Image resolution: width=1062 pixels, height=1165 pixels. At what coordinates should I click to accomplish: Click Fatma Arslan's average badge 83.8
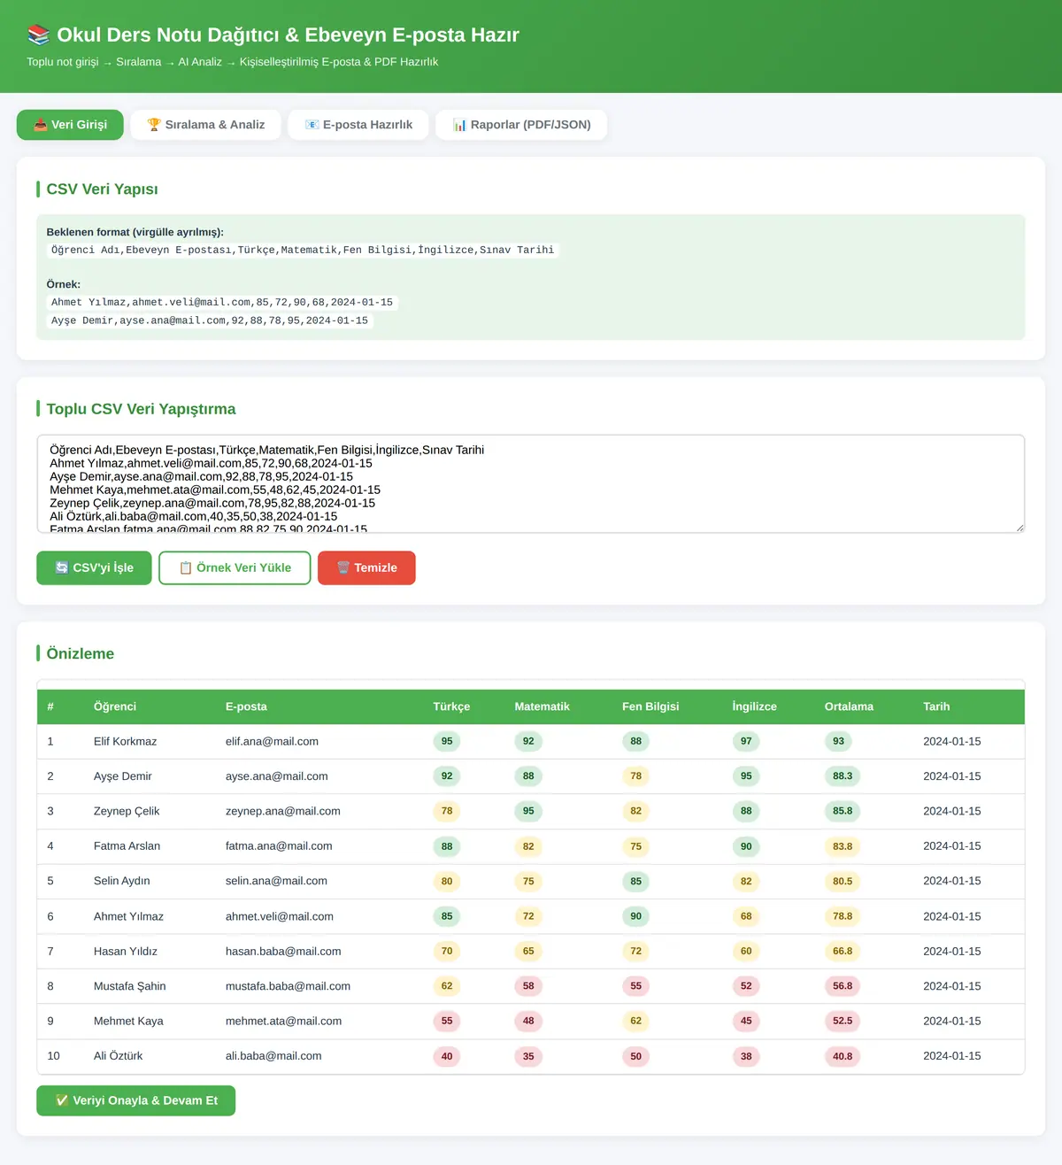click(843, 846)
